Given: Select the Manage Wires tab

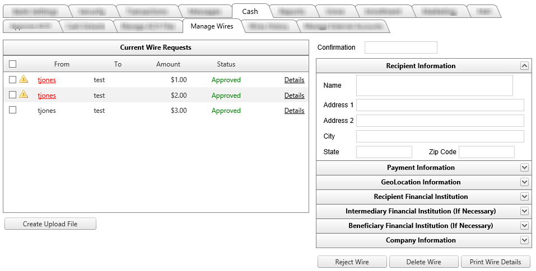Looking at the screenshot, I should 212,26.
